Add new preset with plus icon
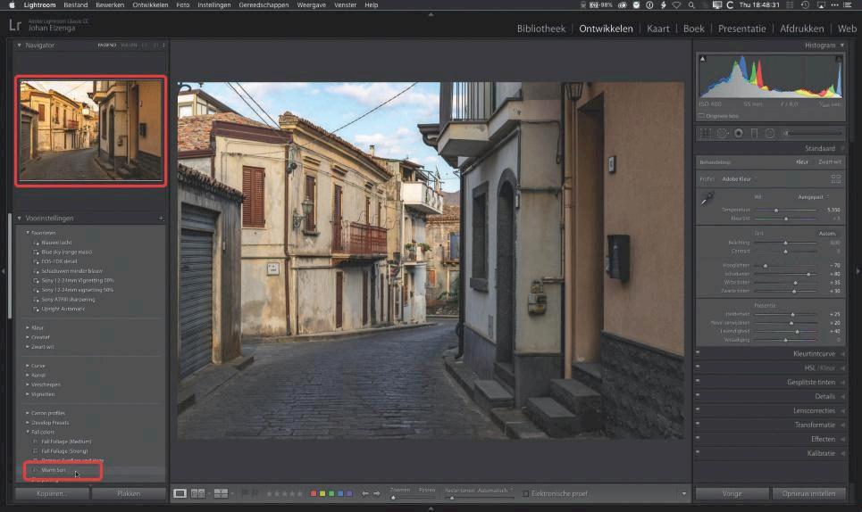 [x=161, y=218]
